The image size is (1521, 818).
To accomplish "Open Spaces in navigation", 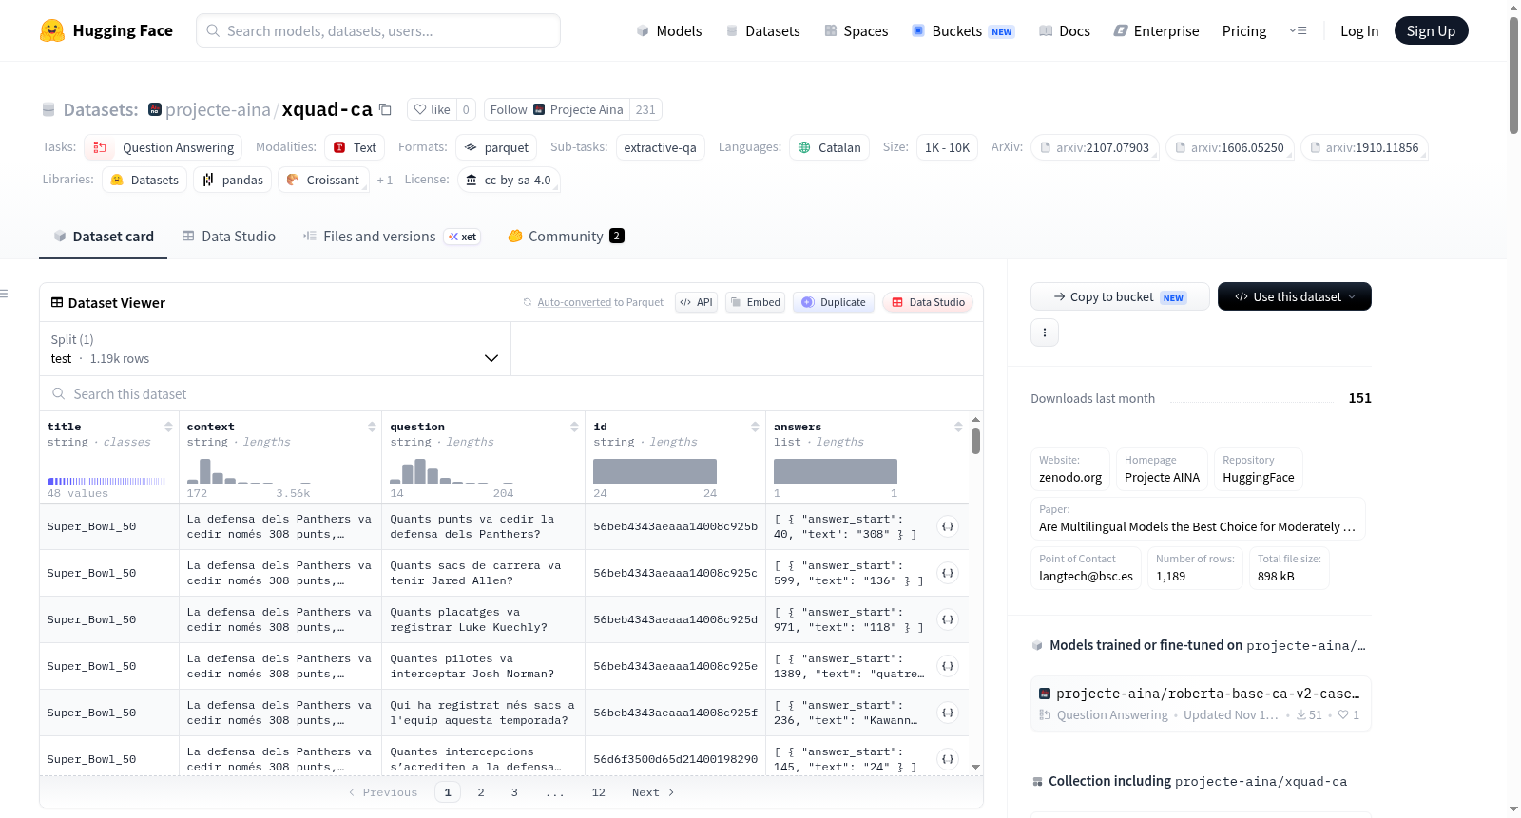I will click(857, 30).
